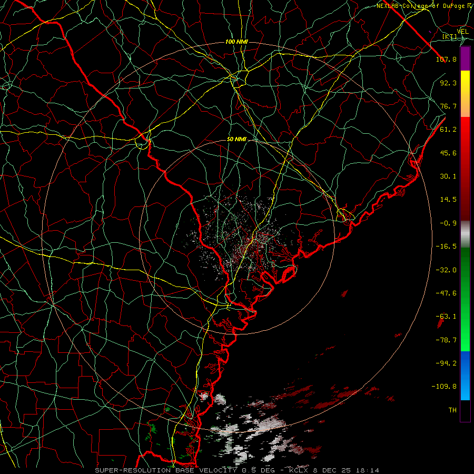Click the -0.9 velocity scale value
Image resolution: width=474 pixels, height=474 pixels.
coord(448,223)
